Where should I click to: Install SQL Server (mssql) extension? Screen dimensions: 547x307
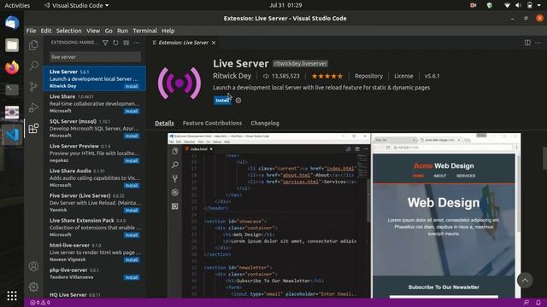coord(132,136)
